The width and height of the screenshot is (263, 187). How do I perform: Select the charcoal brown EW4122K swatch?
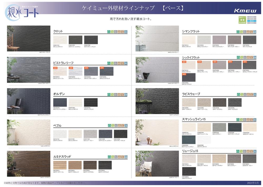point(75,40)
